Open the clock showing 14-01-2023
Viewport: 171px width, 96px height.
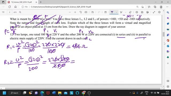point(165,93)
